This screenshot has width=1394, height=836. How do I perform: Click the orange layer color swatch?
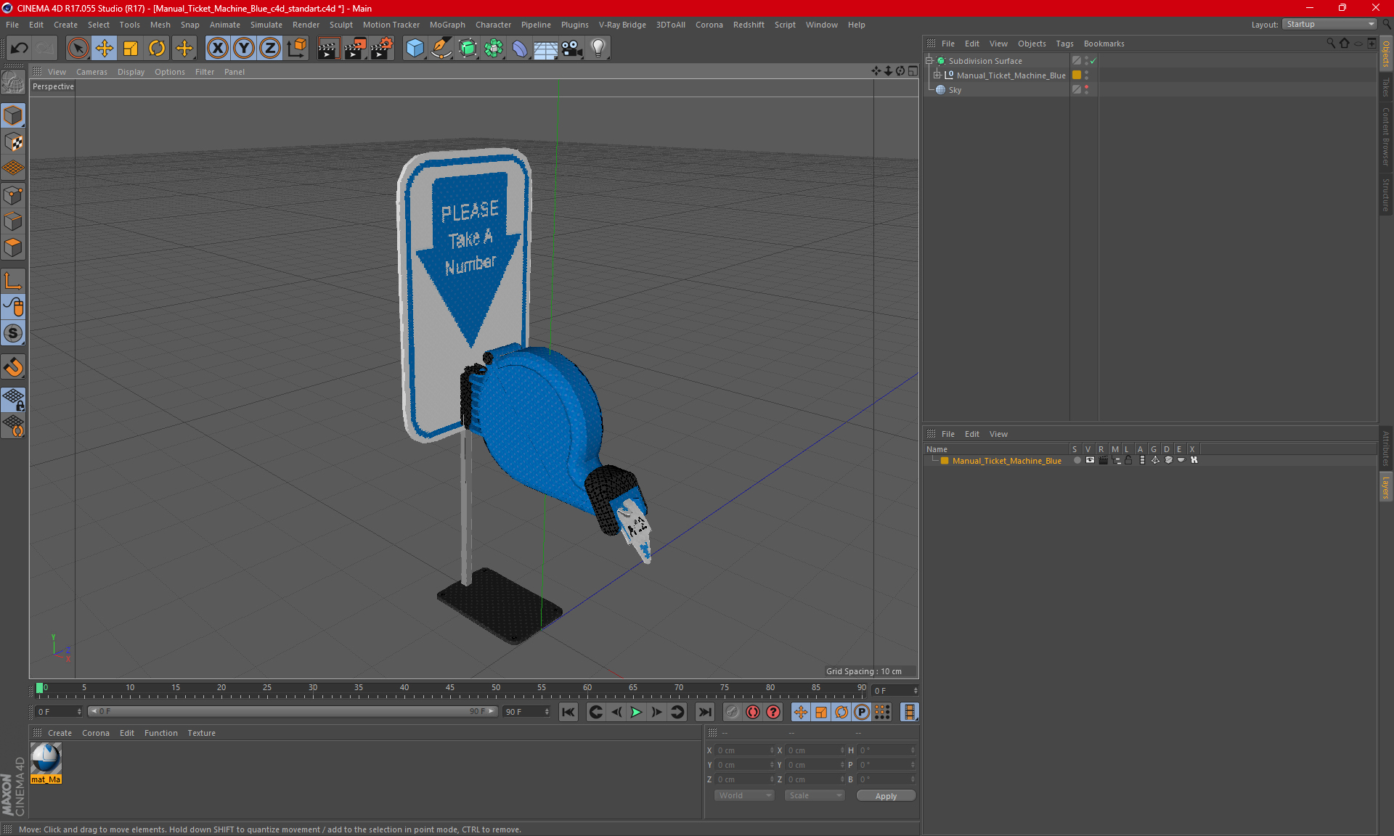[945, 461]
